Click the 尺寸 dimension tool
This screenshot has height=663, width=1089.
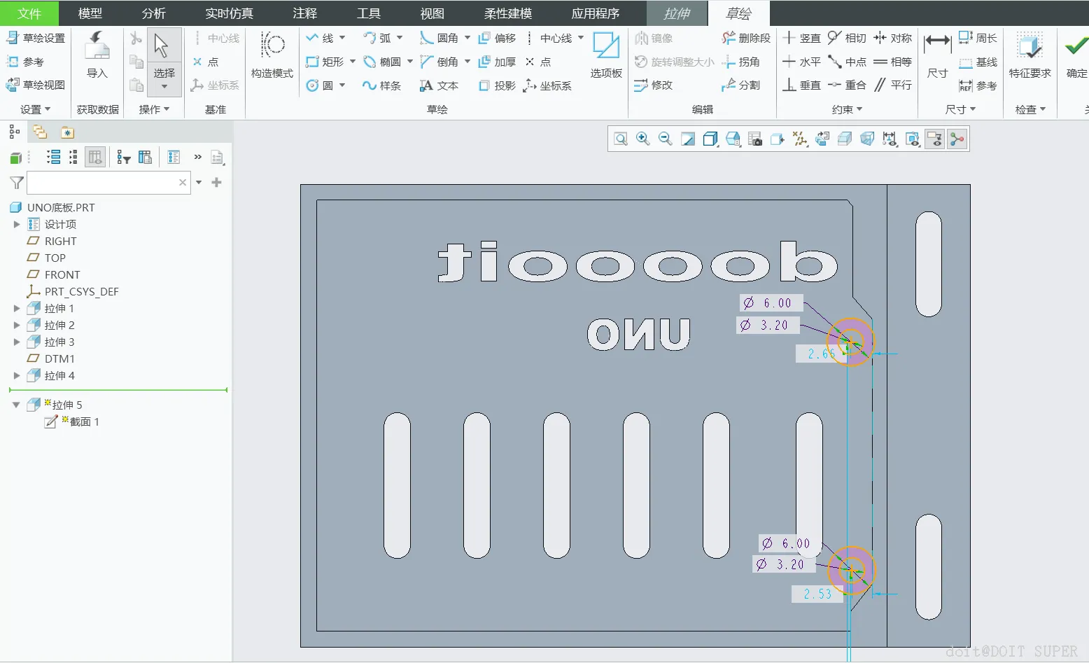[937, 55]
